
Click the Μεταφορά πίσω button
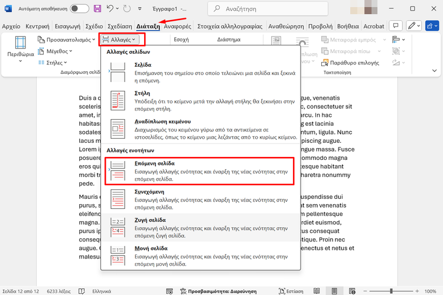tap(346, 51)
